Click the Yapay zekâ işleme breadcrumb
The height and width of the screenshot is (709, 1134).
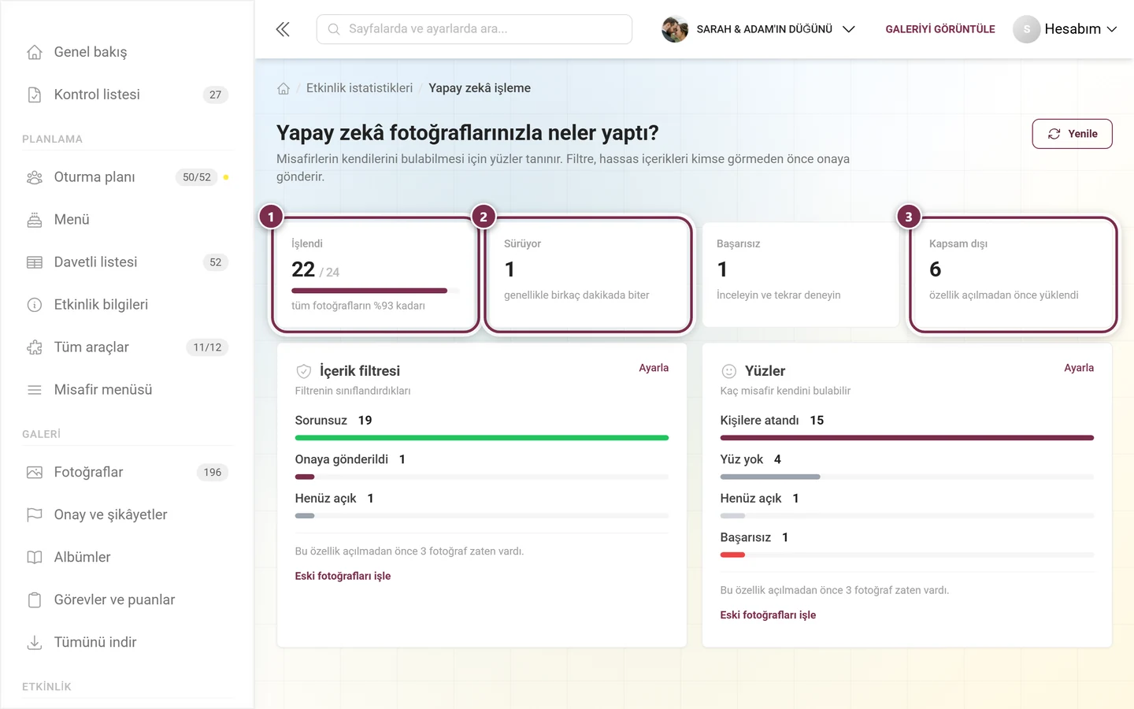coord(480,88)
